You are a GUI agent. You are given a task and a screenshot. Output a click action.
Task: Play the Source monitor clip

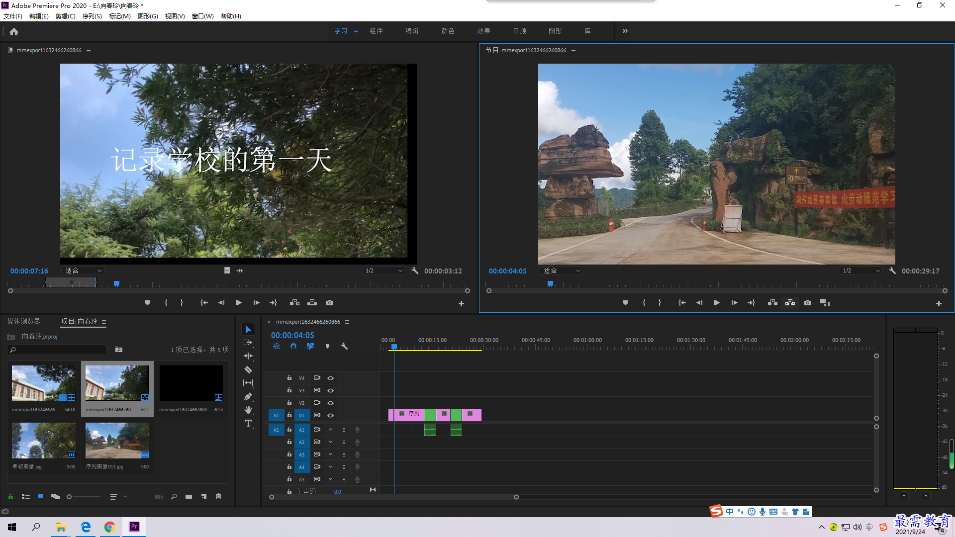[x=239, y=303]
